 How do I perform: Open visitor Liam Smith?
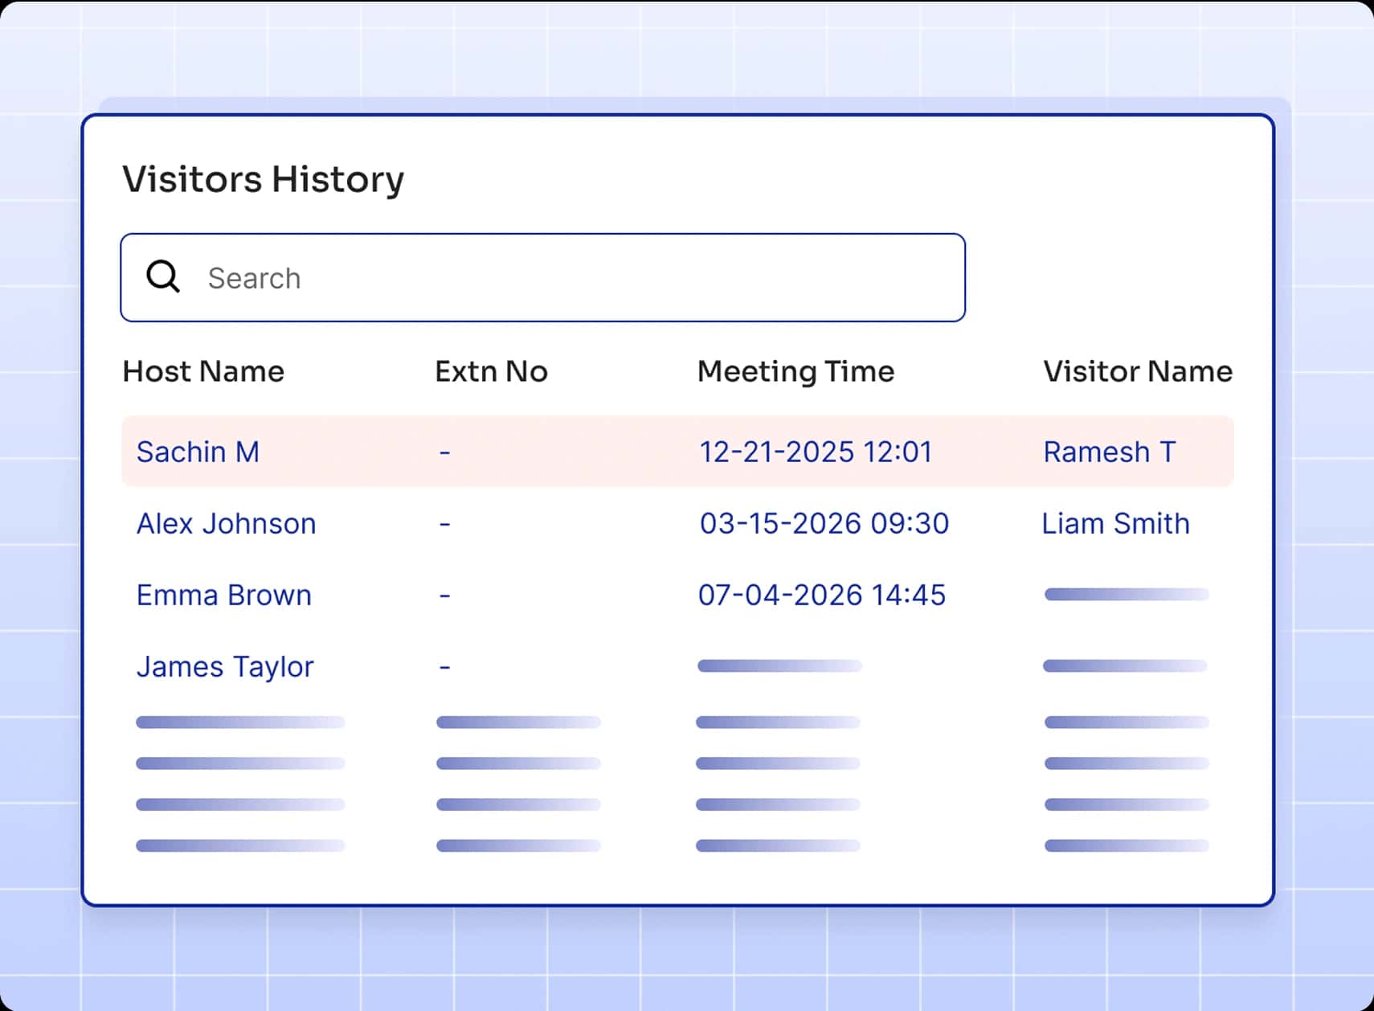(1115, 524)
